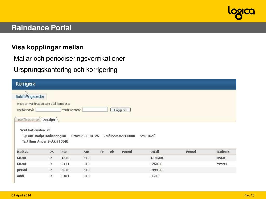Click the Utfall column header
The height and width of the screenshot is (199, 266).
(x=155, y=152)
